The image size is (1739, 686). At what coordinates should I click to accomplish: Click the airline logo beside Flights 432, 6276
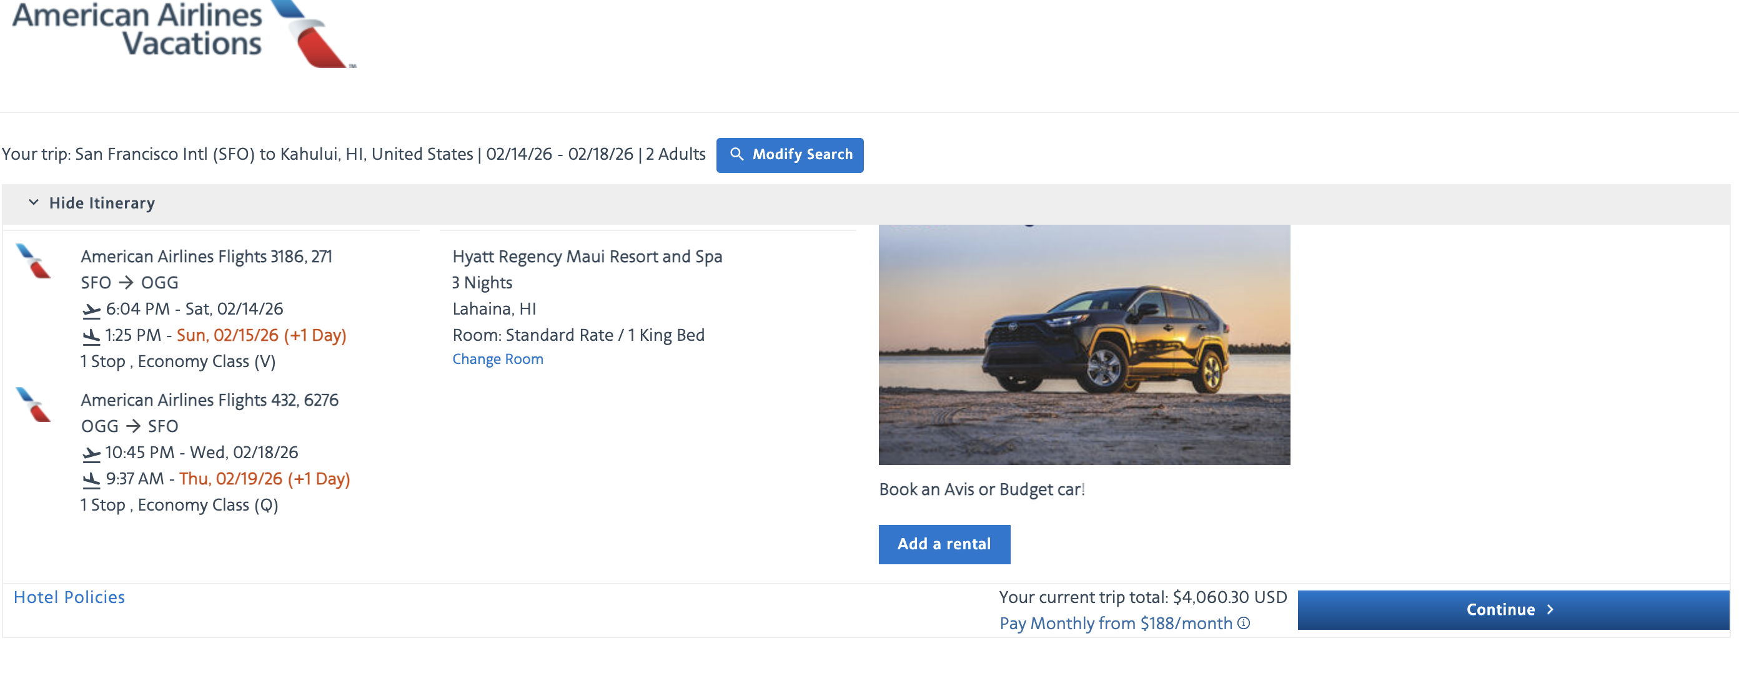pyautogui.click(x=33, y=404)
